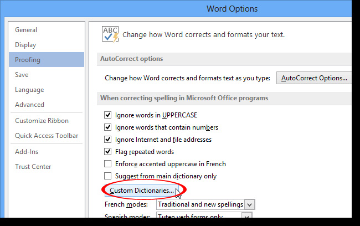The width and height of the screenshot is (360, 226).
Task: Select the Proofing category
Action: click(28, 60)
